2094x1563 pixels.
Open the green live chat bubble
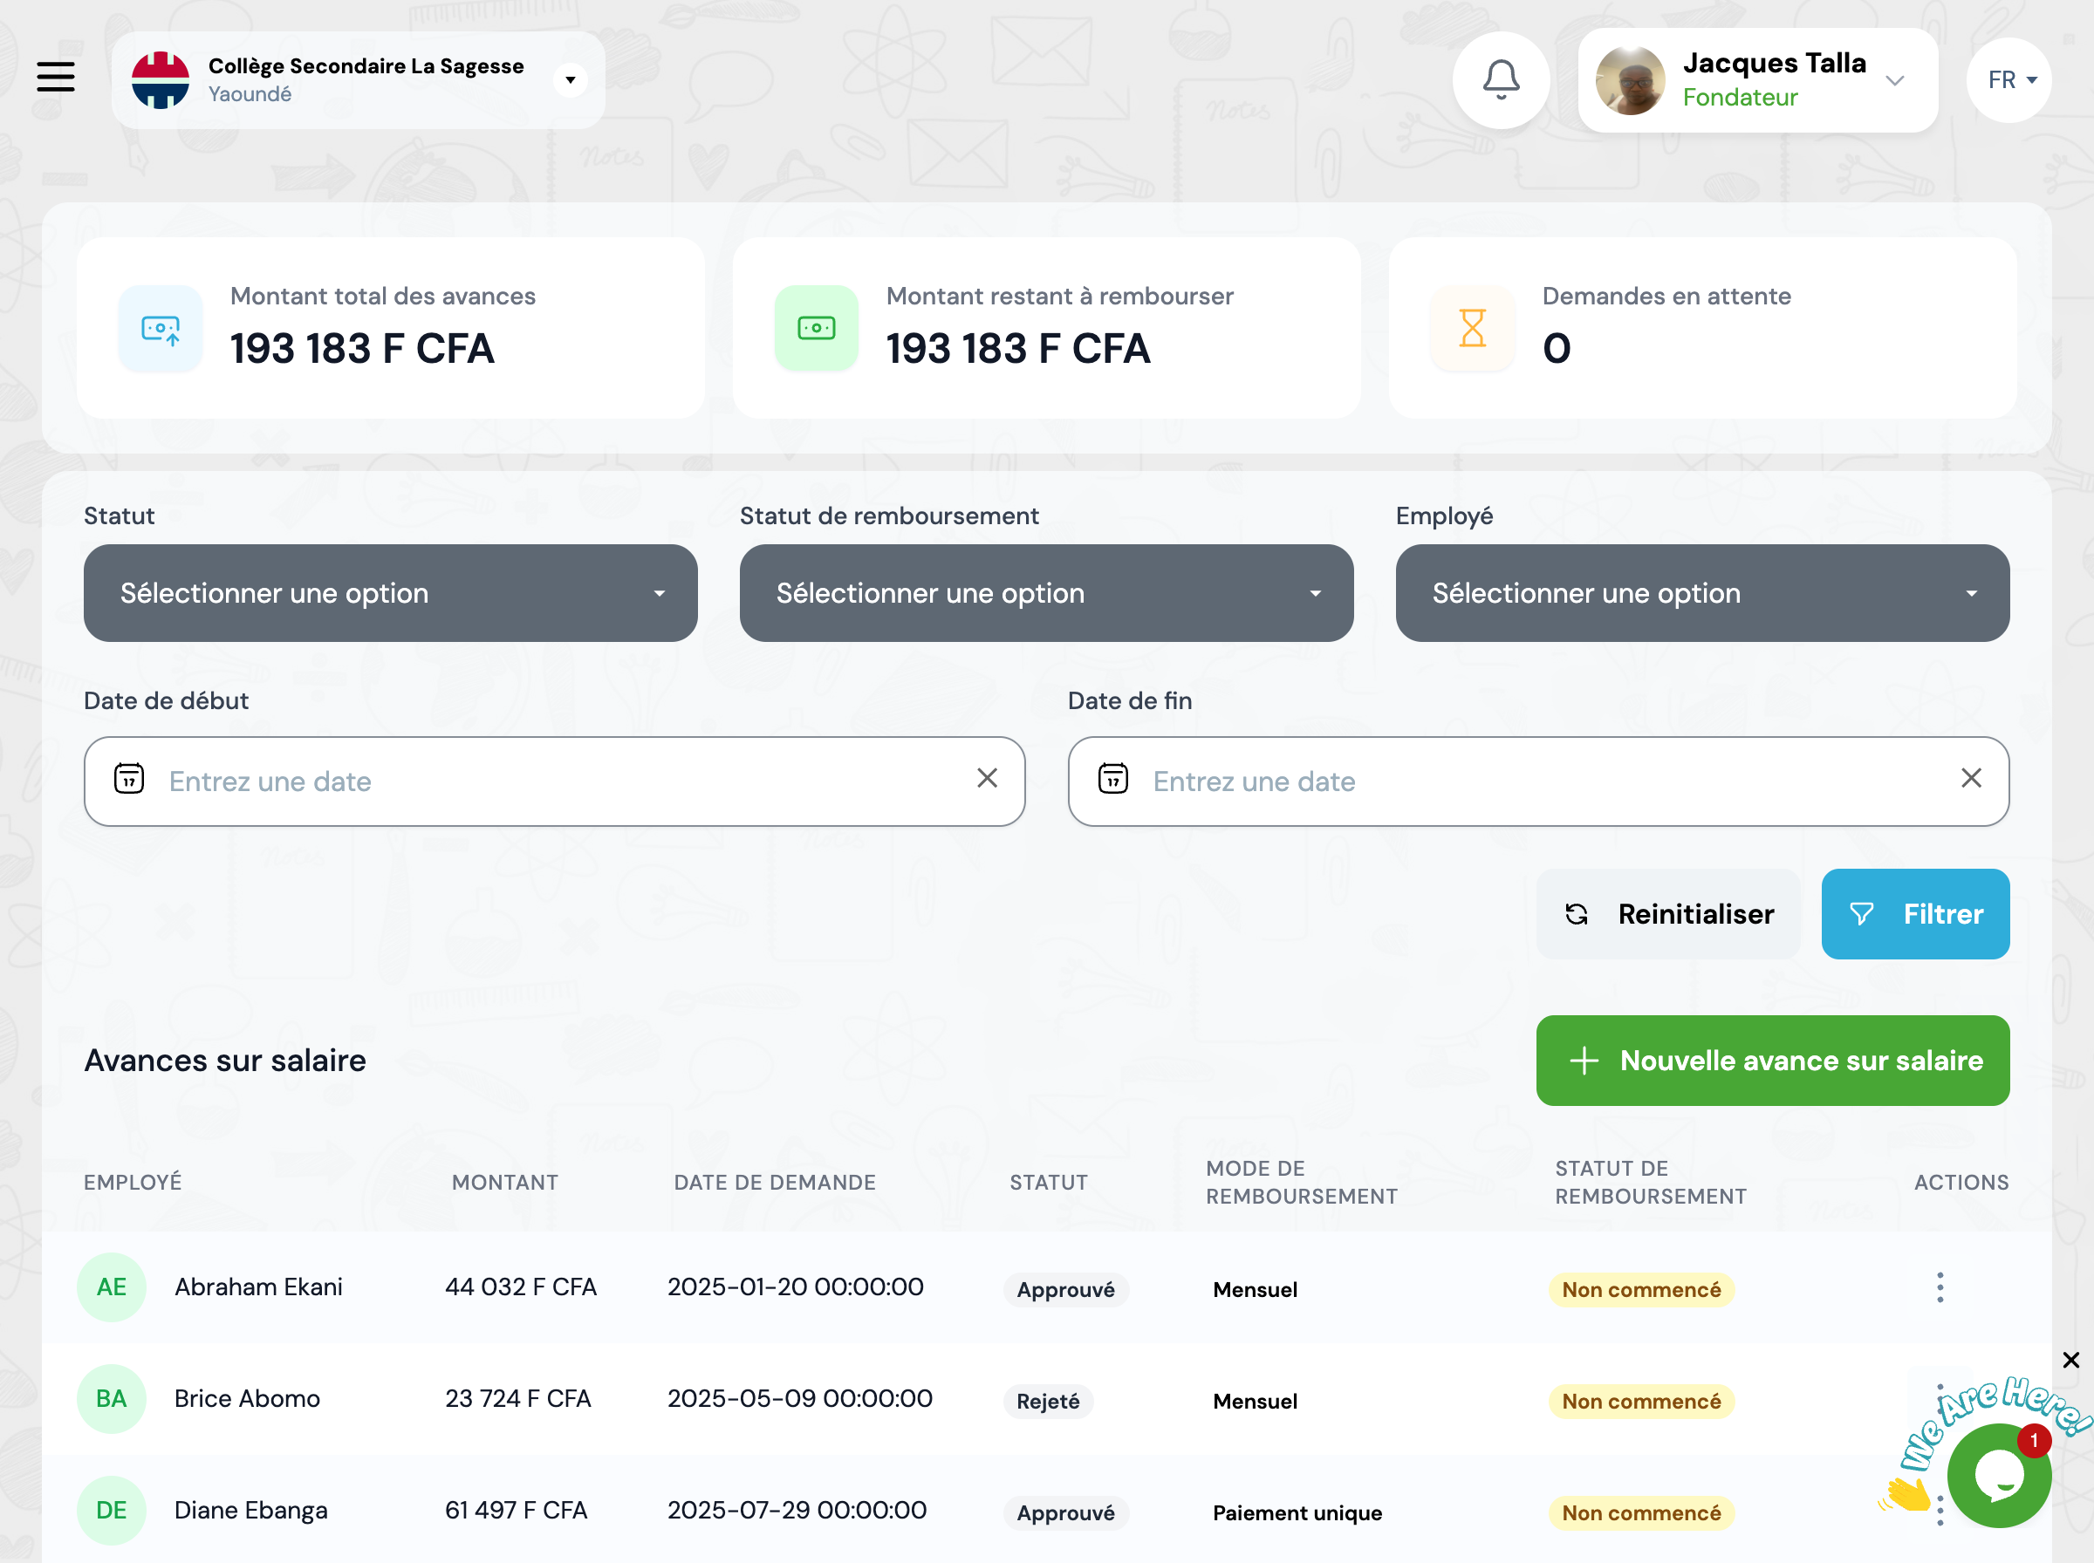pos(1998,1475)
